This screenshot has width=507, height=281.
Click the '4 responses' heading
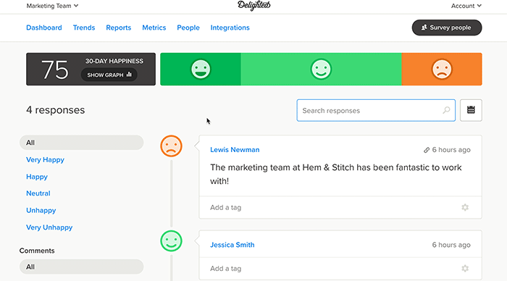tap(55, 110)
